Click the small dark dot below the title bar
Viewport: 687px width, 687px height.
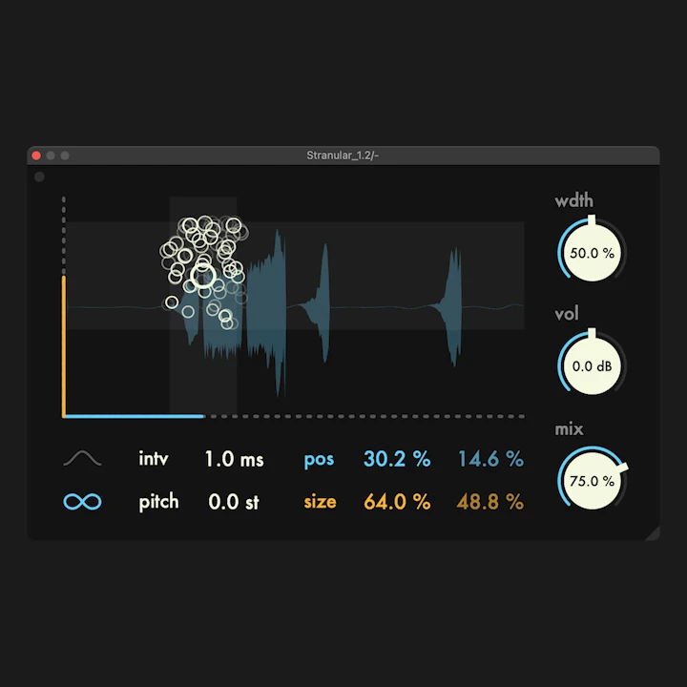[39, 177]
